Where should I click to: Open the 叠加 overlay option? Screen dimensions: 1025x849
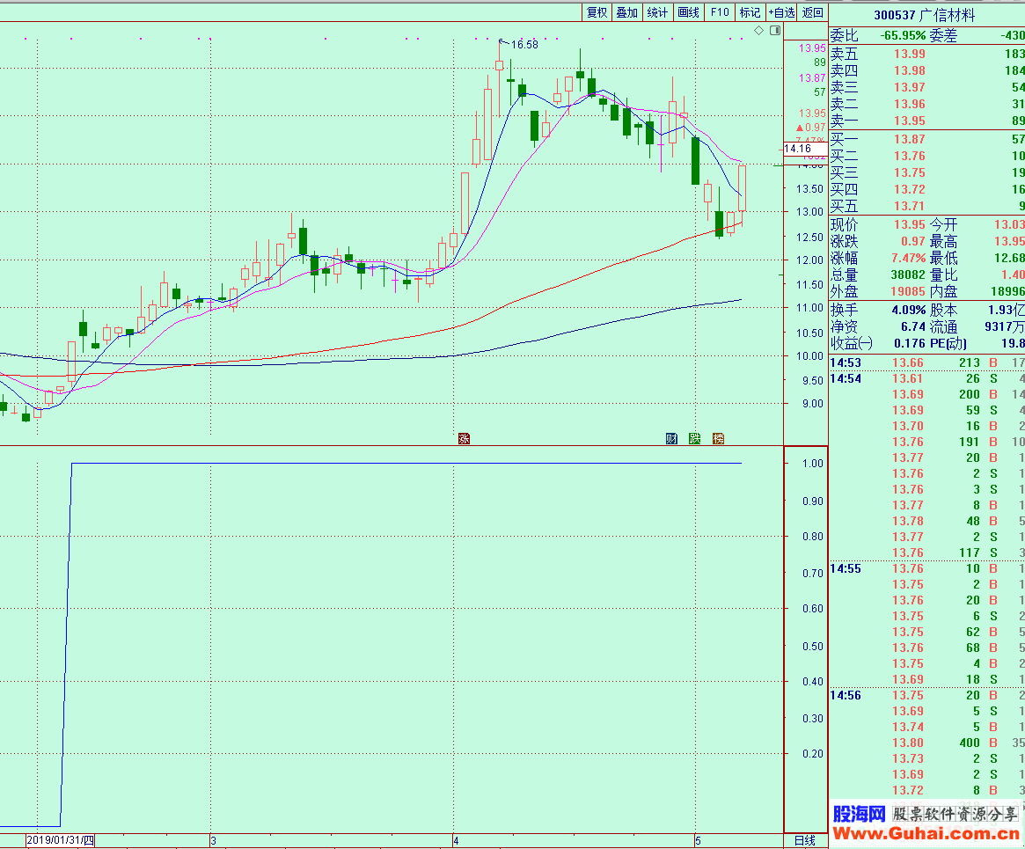(x=627, y=12)
